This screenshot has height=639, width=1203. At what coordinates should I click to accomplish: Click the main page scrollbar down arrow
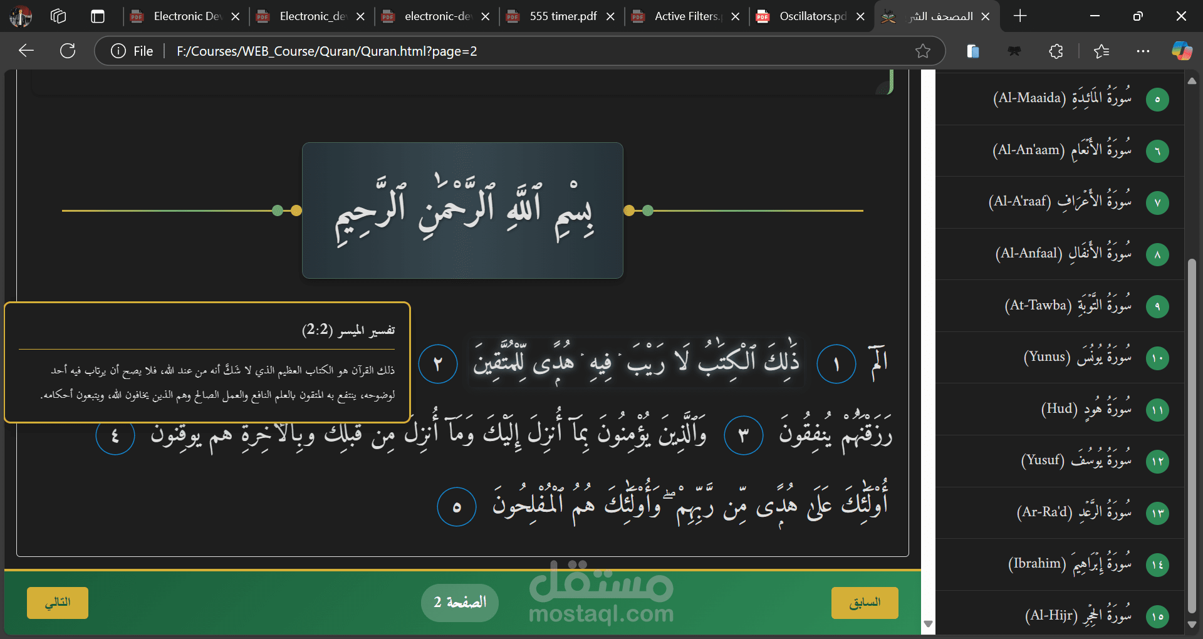(x=929, y=624)
